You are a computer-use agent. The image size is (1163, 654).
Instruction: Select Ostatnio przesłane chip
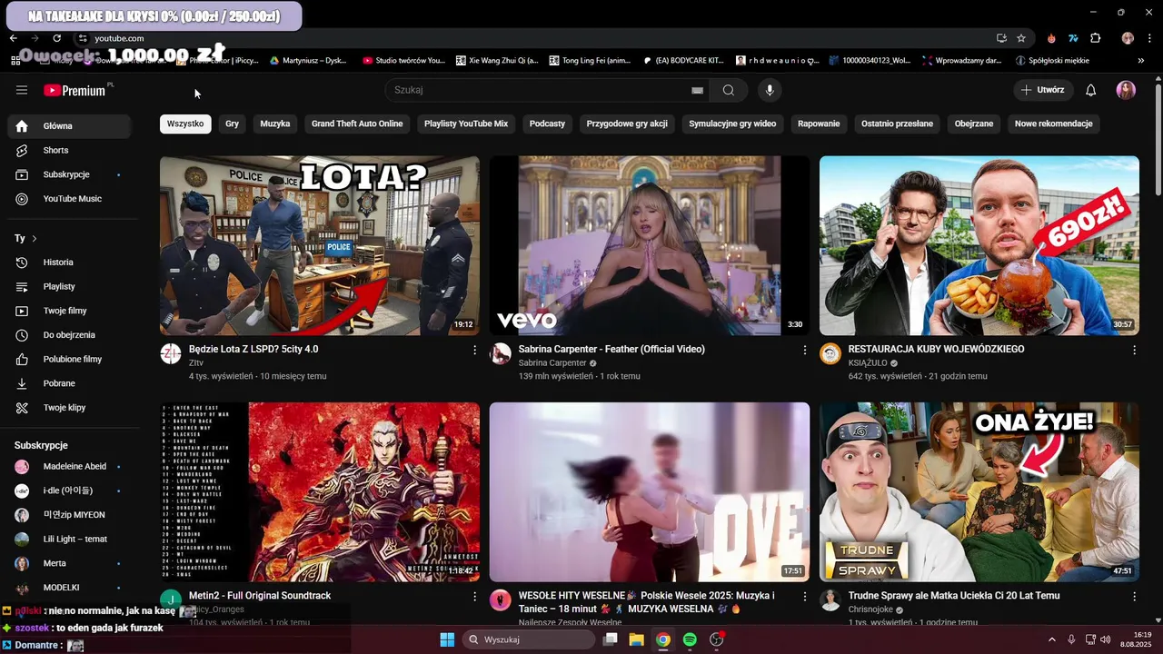click(897, 124)
